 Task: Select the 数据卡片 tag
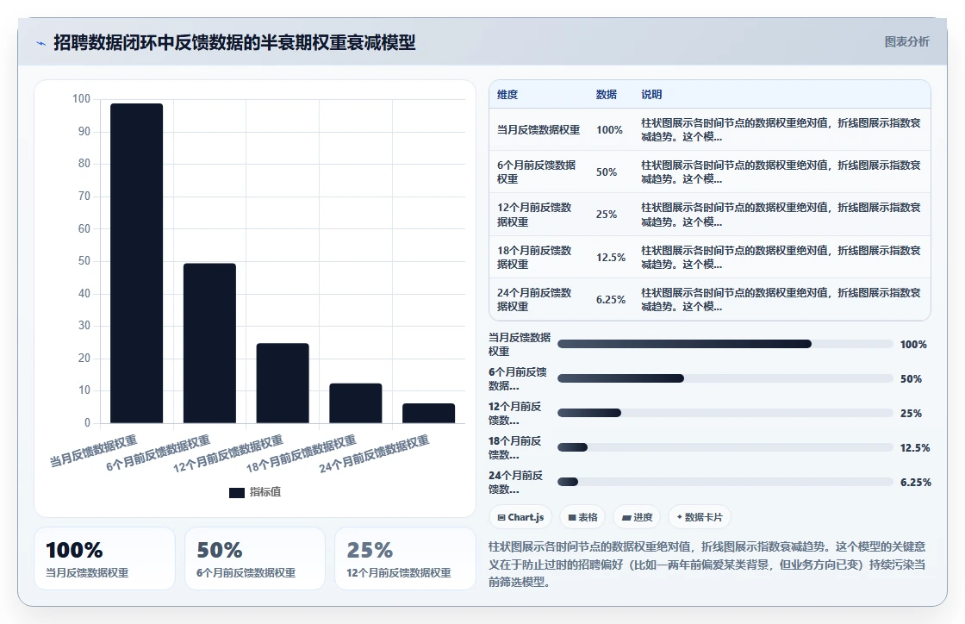(700, 517)
